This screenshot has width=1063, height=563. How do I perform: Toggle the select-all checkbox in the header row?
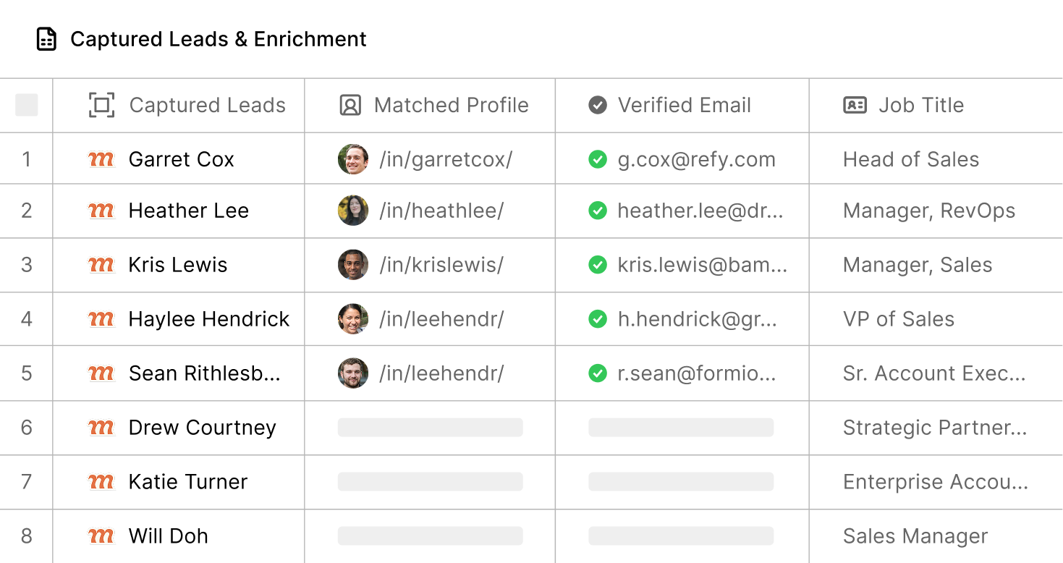(27, 105)
